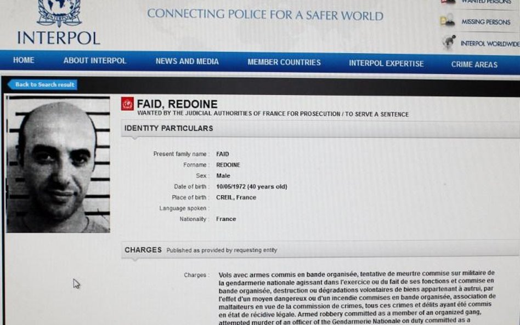The width and height of the screenshot is (520, 325).
Task: Open the INTERPOL EXPERTISE menu
Action: pyautogui.click(x=386, y=63)
